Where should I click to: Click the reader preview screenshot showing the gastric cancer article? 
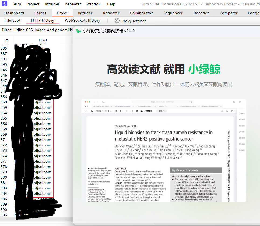tap(164, 150)
